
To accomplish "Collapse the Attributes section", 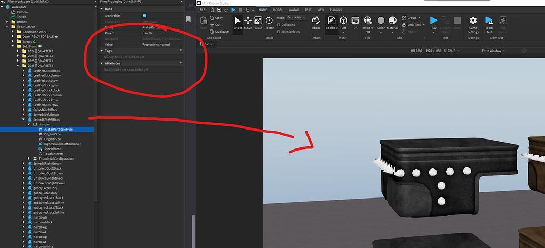I will [102, 63].
